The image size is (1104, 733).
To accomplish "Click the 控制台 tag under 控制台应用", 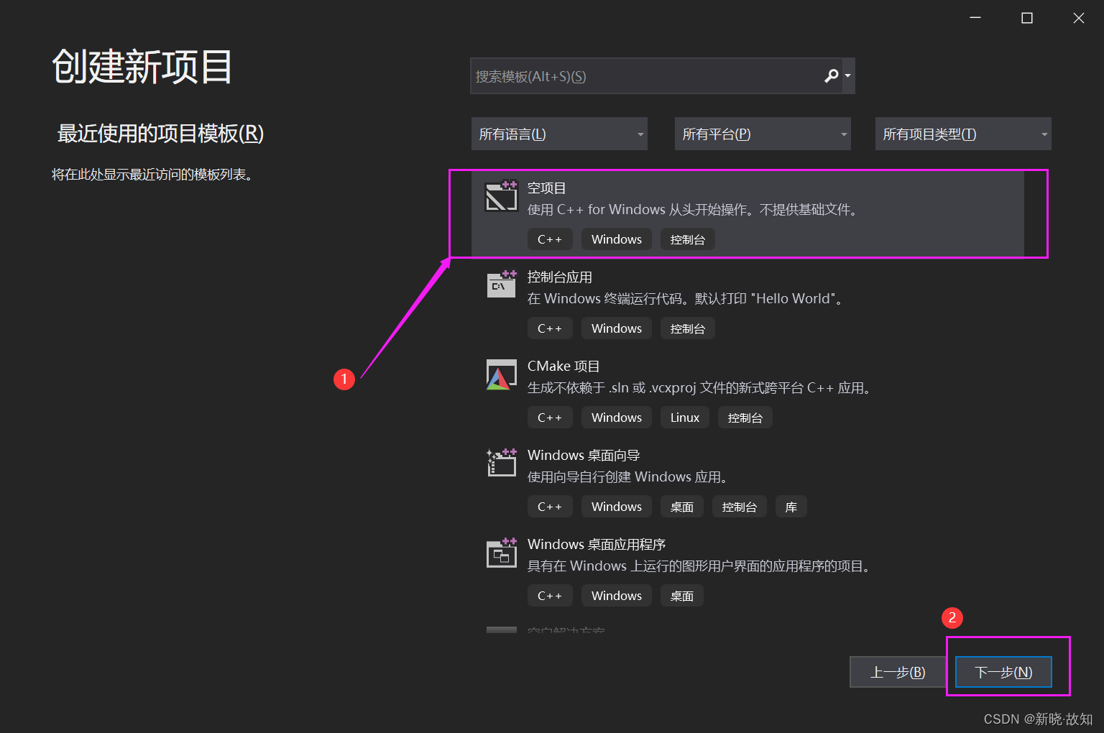I will coord(688,328).
